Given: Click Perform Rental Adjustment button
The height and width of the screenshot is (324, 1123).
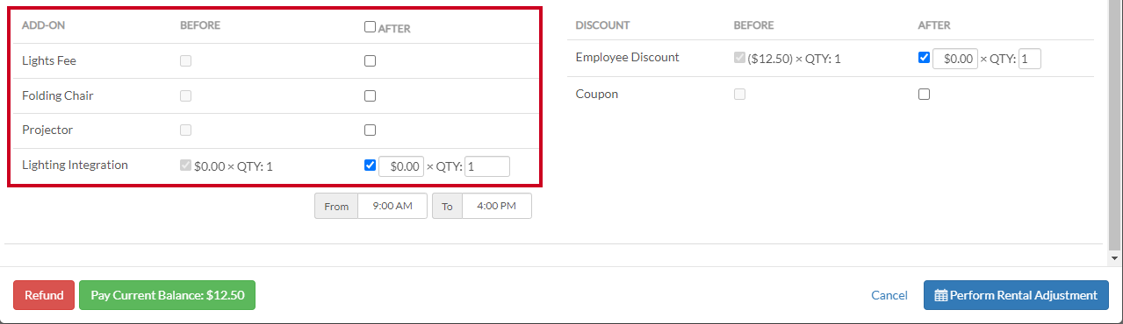Looking at the screenshot, I should pos(1016,295).
